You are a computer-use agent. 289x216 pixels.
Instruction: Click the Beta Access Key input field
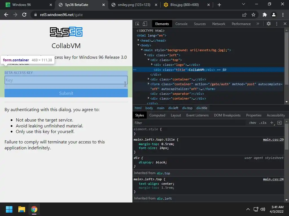pos(66,80)
